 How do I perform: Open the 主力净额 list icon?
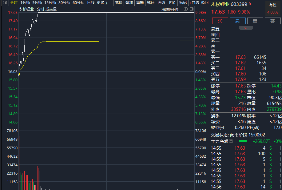click(231, 141)
